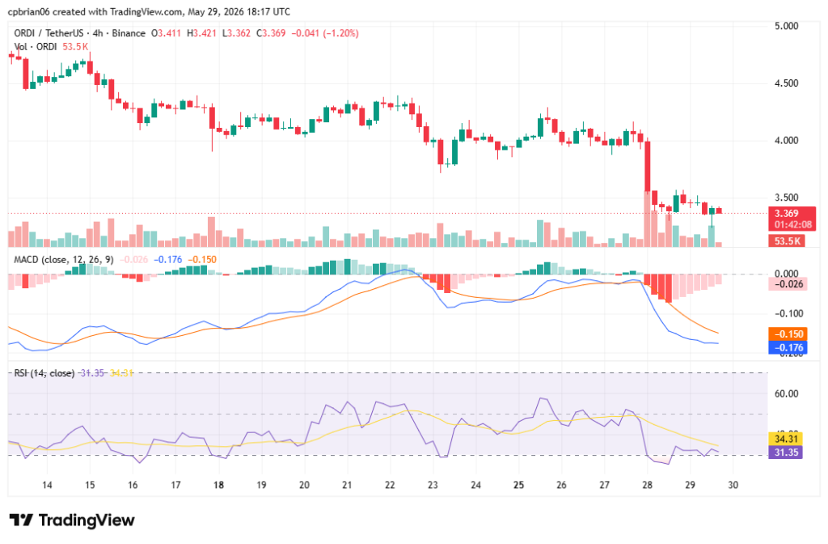Click date label 21 on the time axis
The image size is (828, 544).
point(347,486)
